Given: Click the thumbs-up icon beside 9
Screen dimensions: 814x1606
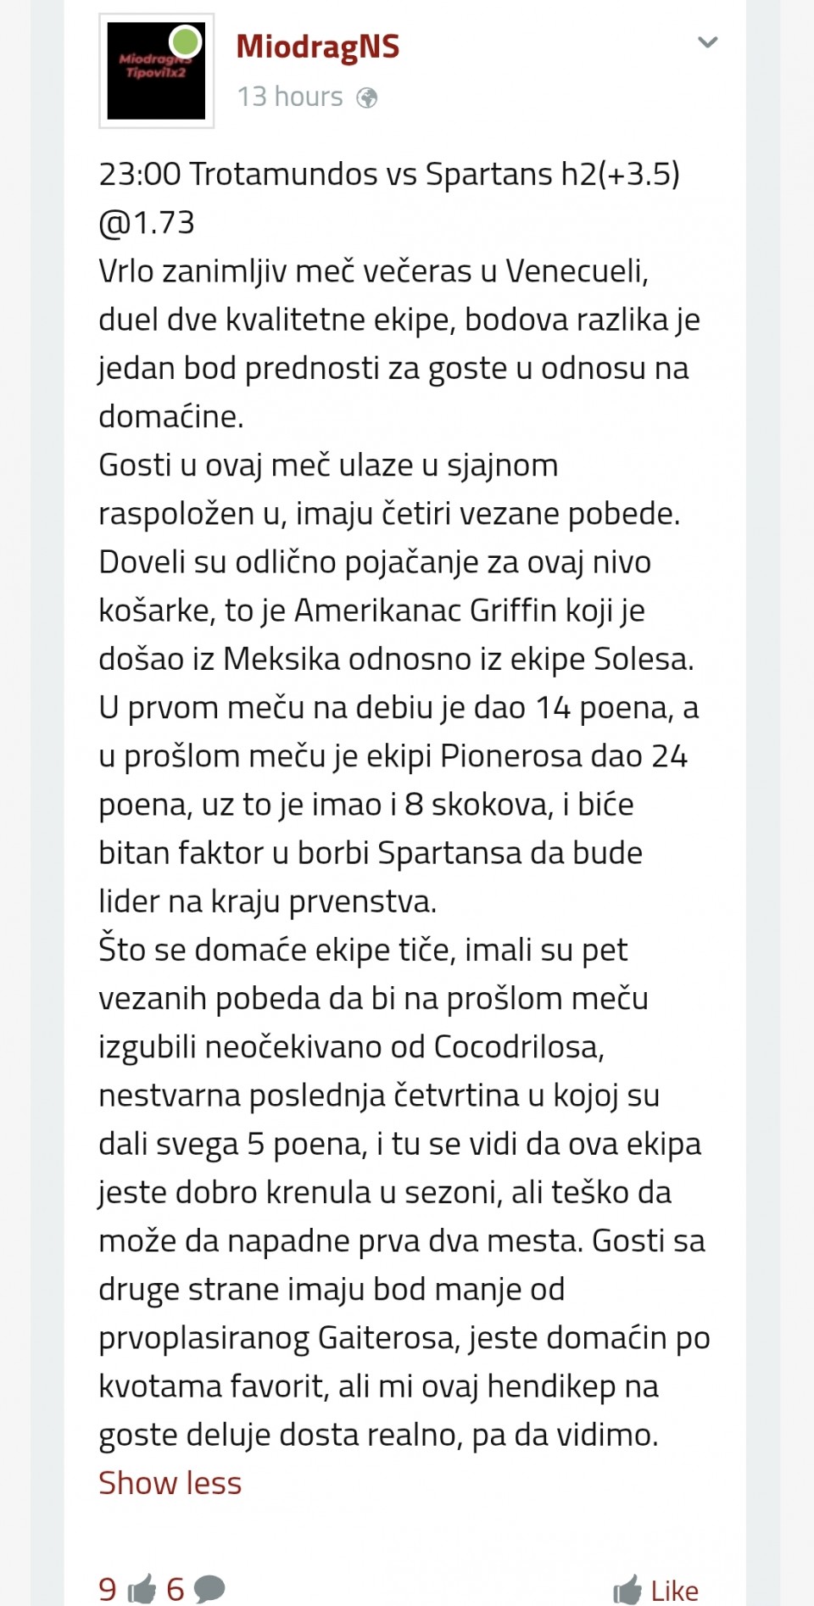Looking at the screenshot, I should pos(142,1588).
